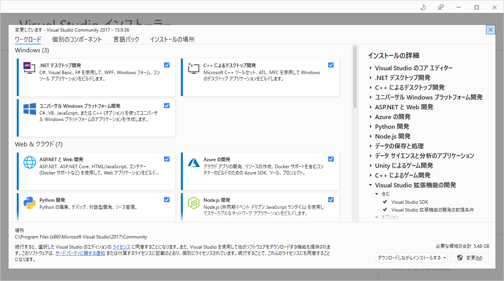
Task: Uncheck the Python 開発 workload checkbox
Action: click(x=167, y=199)
